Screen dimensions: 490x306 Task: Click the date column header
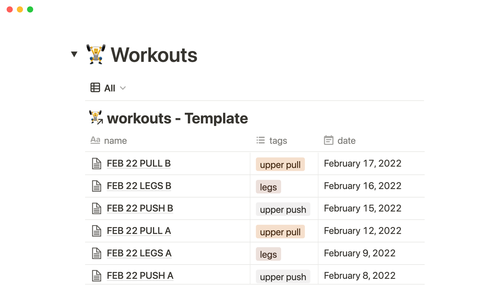[x=346, y=140]
